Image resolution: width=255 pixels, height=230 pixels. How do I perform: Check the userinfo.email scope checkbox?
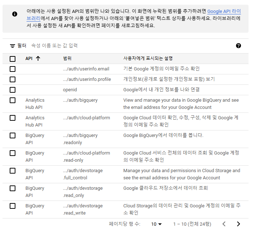coord(13,69)
